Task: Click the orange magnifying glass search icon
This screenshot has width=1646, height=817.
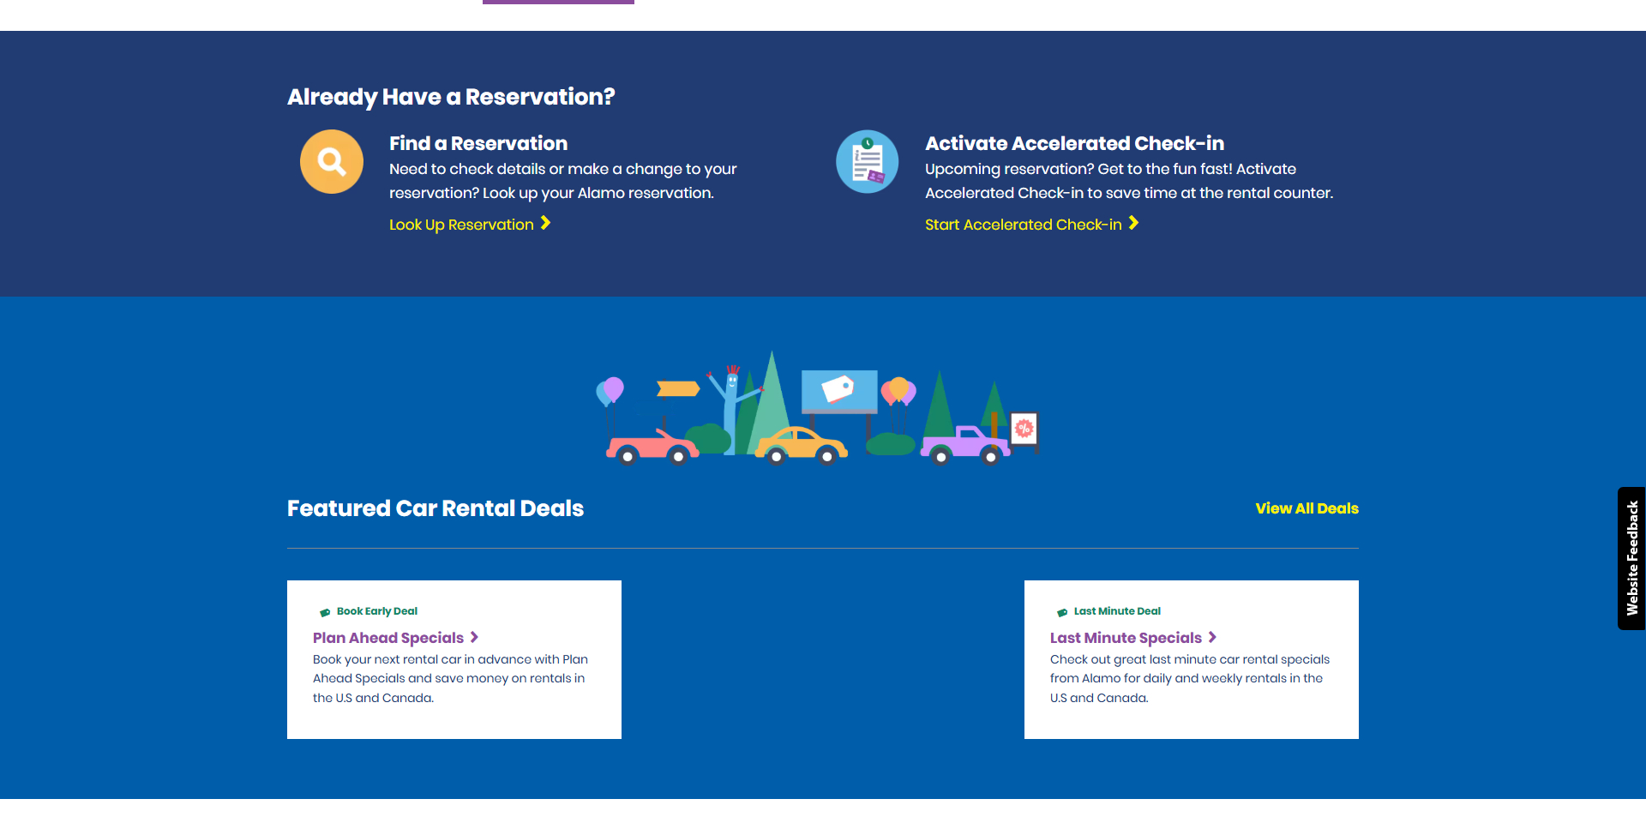Action: [331, 161]
